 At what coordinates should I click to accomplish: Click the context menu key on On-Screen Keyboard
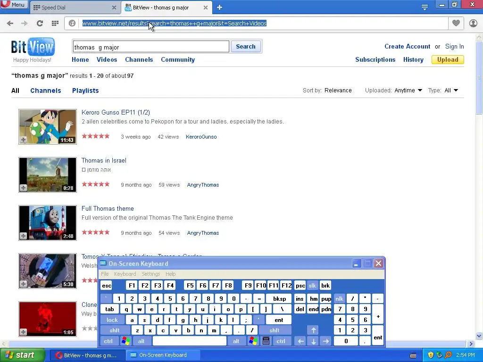(x=266, y=341)
